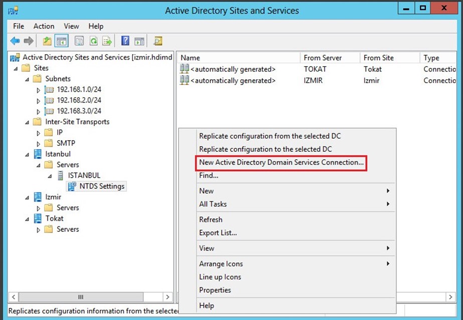
Task: Toggle the Show/Hide Console Tree icon
Action: click(x=61, y=41)
